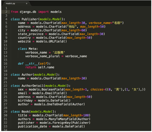Click the class name 'Book' on line 29
The image size is (152, 132).
25,112
